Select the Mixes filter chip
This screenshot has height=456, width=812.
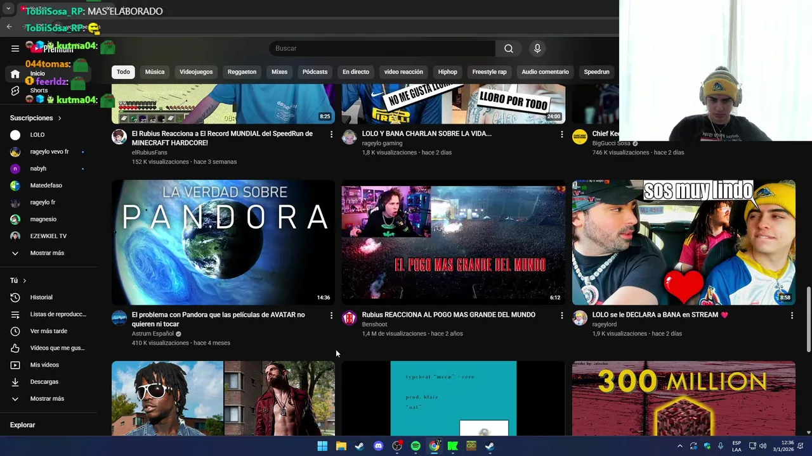pyautogui.click(x=279, y=72)
